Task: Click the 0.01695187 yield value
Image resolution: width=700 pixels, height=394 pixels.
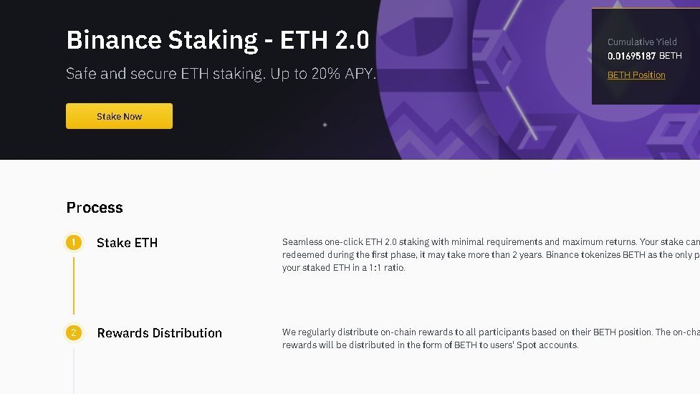Action: coord(631,56)
